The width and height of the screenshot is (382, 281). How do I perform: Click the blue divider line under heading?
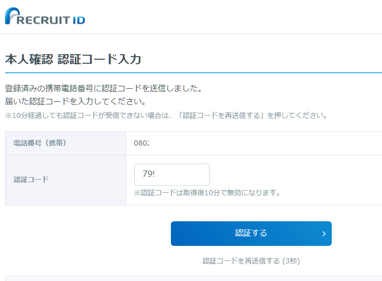(191, 73)
